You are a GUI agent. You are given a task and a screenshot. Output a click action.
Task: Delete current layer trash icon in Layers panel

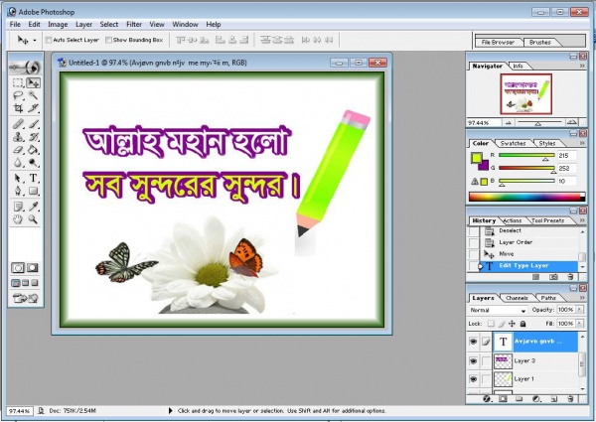click(570, 399)
